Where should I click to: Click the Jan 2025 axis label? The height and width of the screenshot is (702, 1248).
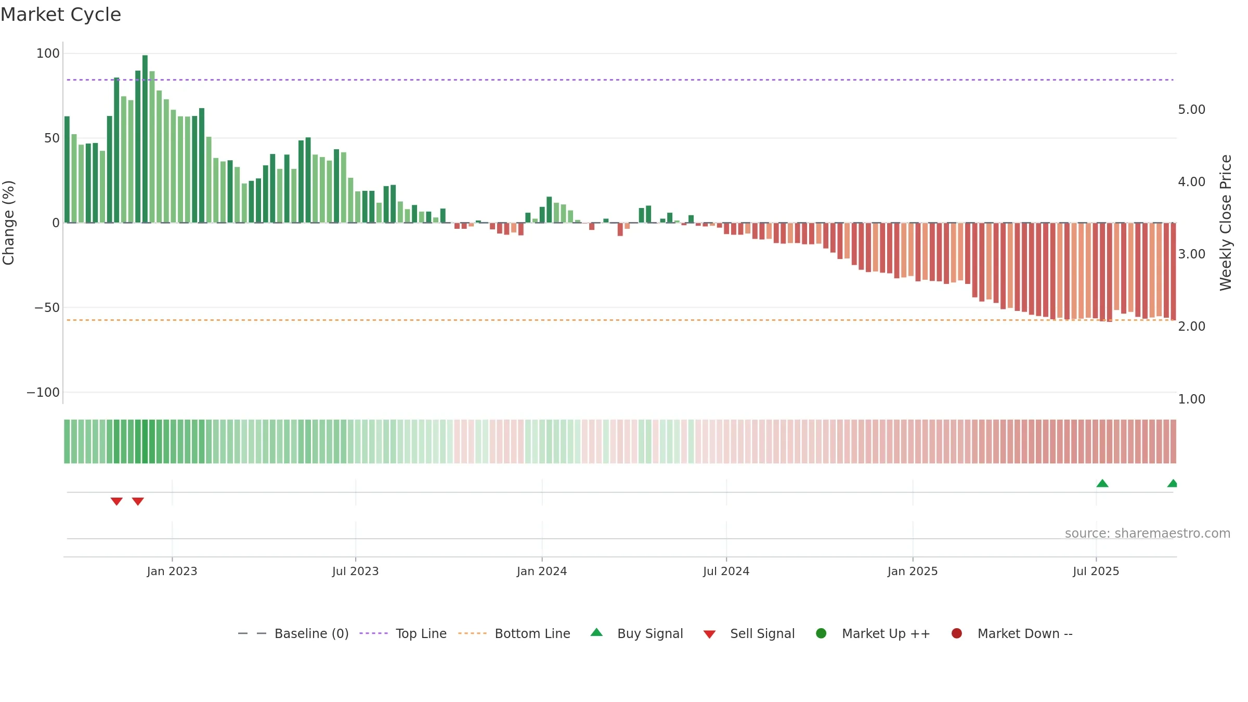click(x=913, y=571)
